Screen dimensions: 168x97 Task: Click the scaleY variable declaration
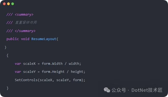coord(29,72)
